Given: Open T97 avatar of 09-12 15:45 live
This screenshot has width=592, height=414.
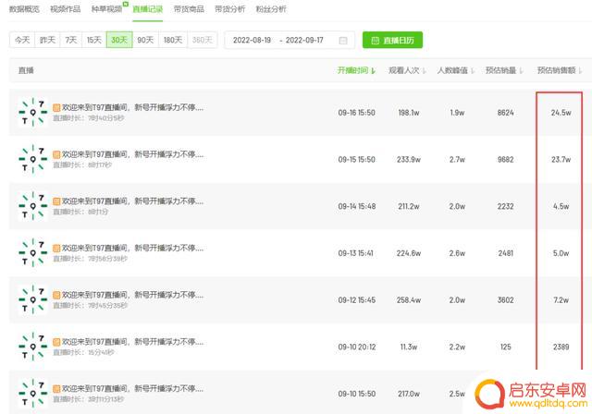Looking at the screenshot, I should [x=33, y=299].
